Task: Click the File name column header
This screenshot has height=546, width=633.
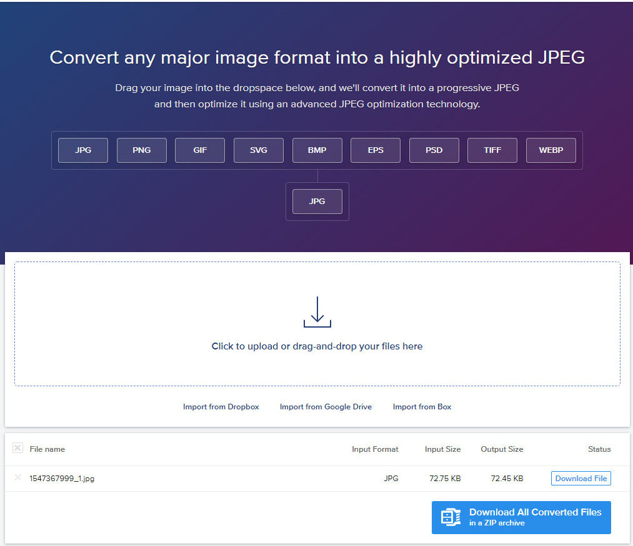Action: pos(47,449)
